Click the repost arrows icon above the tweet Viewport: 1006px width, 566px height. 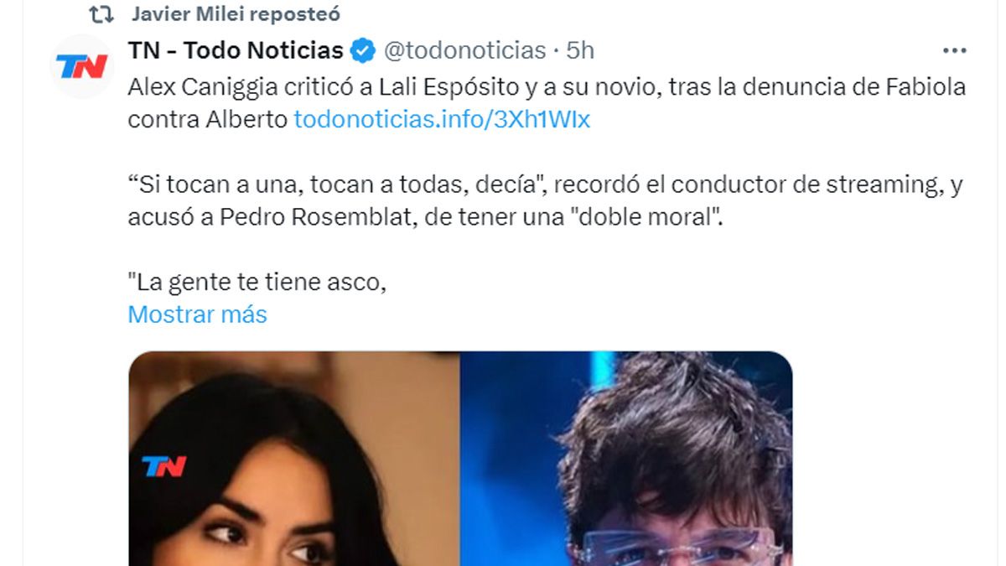[101, 14]
